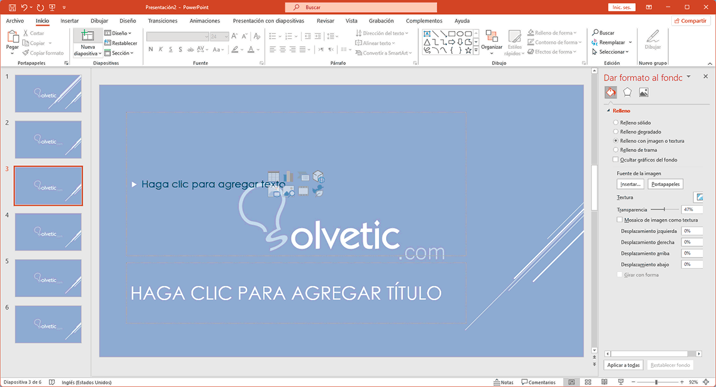The width and height of the screenshot is (716, 387).
Task: Increase font size with the larger A icon
Action: pos(235,36)
